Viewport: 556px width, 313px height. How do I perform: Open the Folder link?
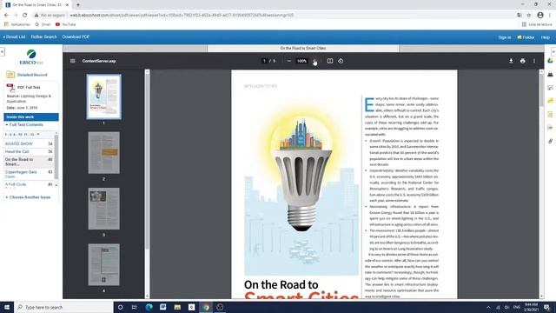[526, 37]
